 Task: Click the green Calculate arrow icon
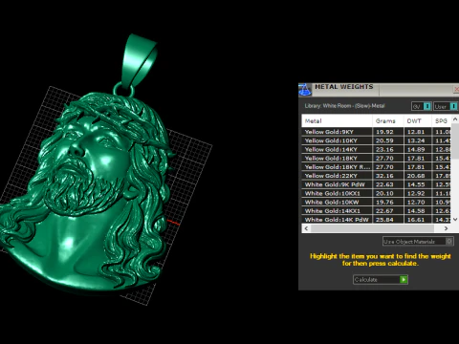point(404,280)
